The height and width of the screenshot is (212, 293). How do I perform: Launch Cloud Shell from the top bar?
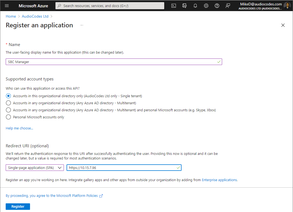pyautogui.click(x=174, y=6)
